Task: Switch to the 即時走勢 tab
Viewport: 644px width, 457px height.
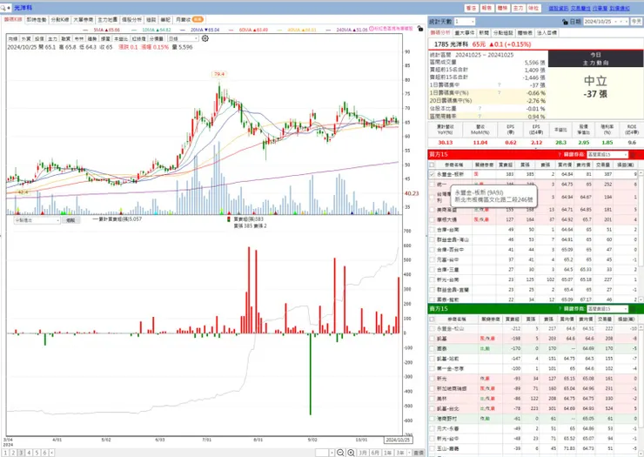Action: (37, 20)
